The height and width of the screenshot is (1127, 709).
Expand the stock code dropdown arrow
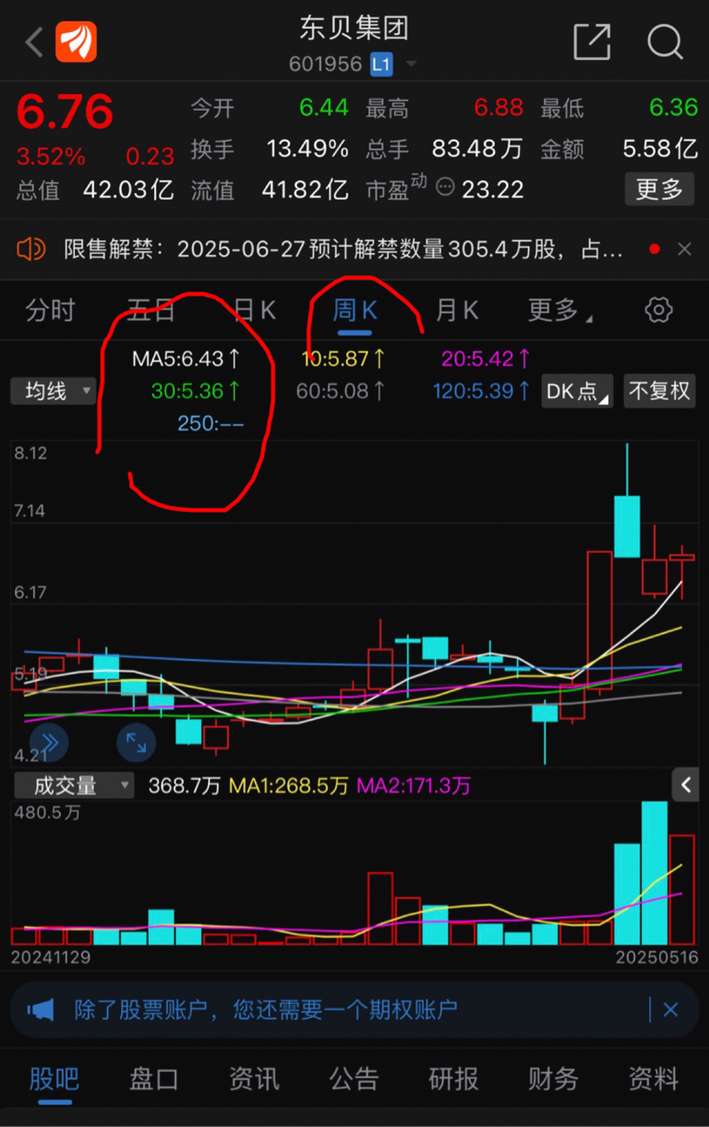click(x=411, y=65)
